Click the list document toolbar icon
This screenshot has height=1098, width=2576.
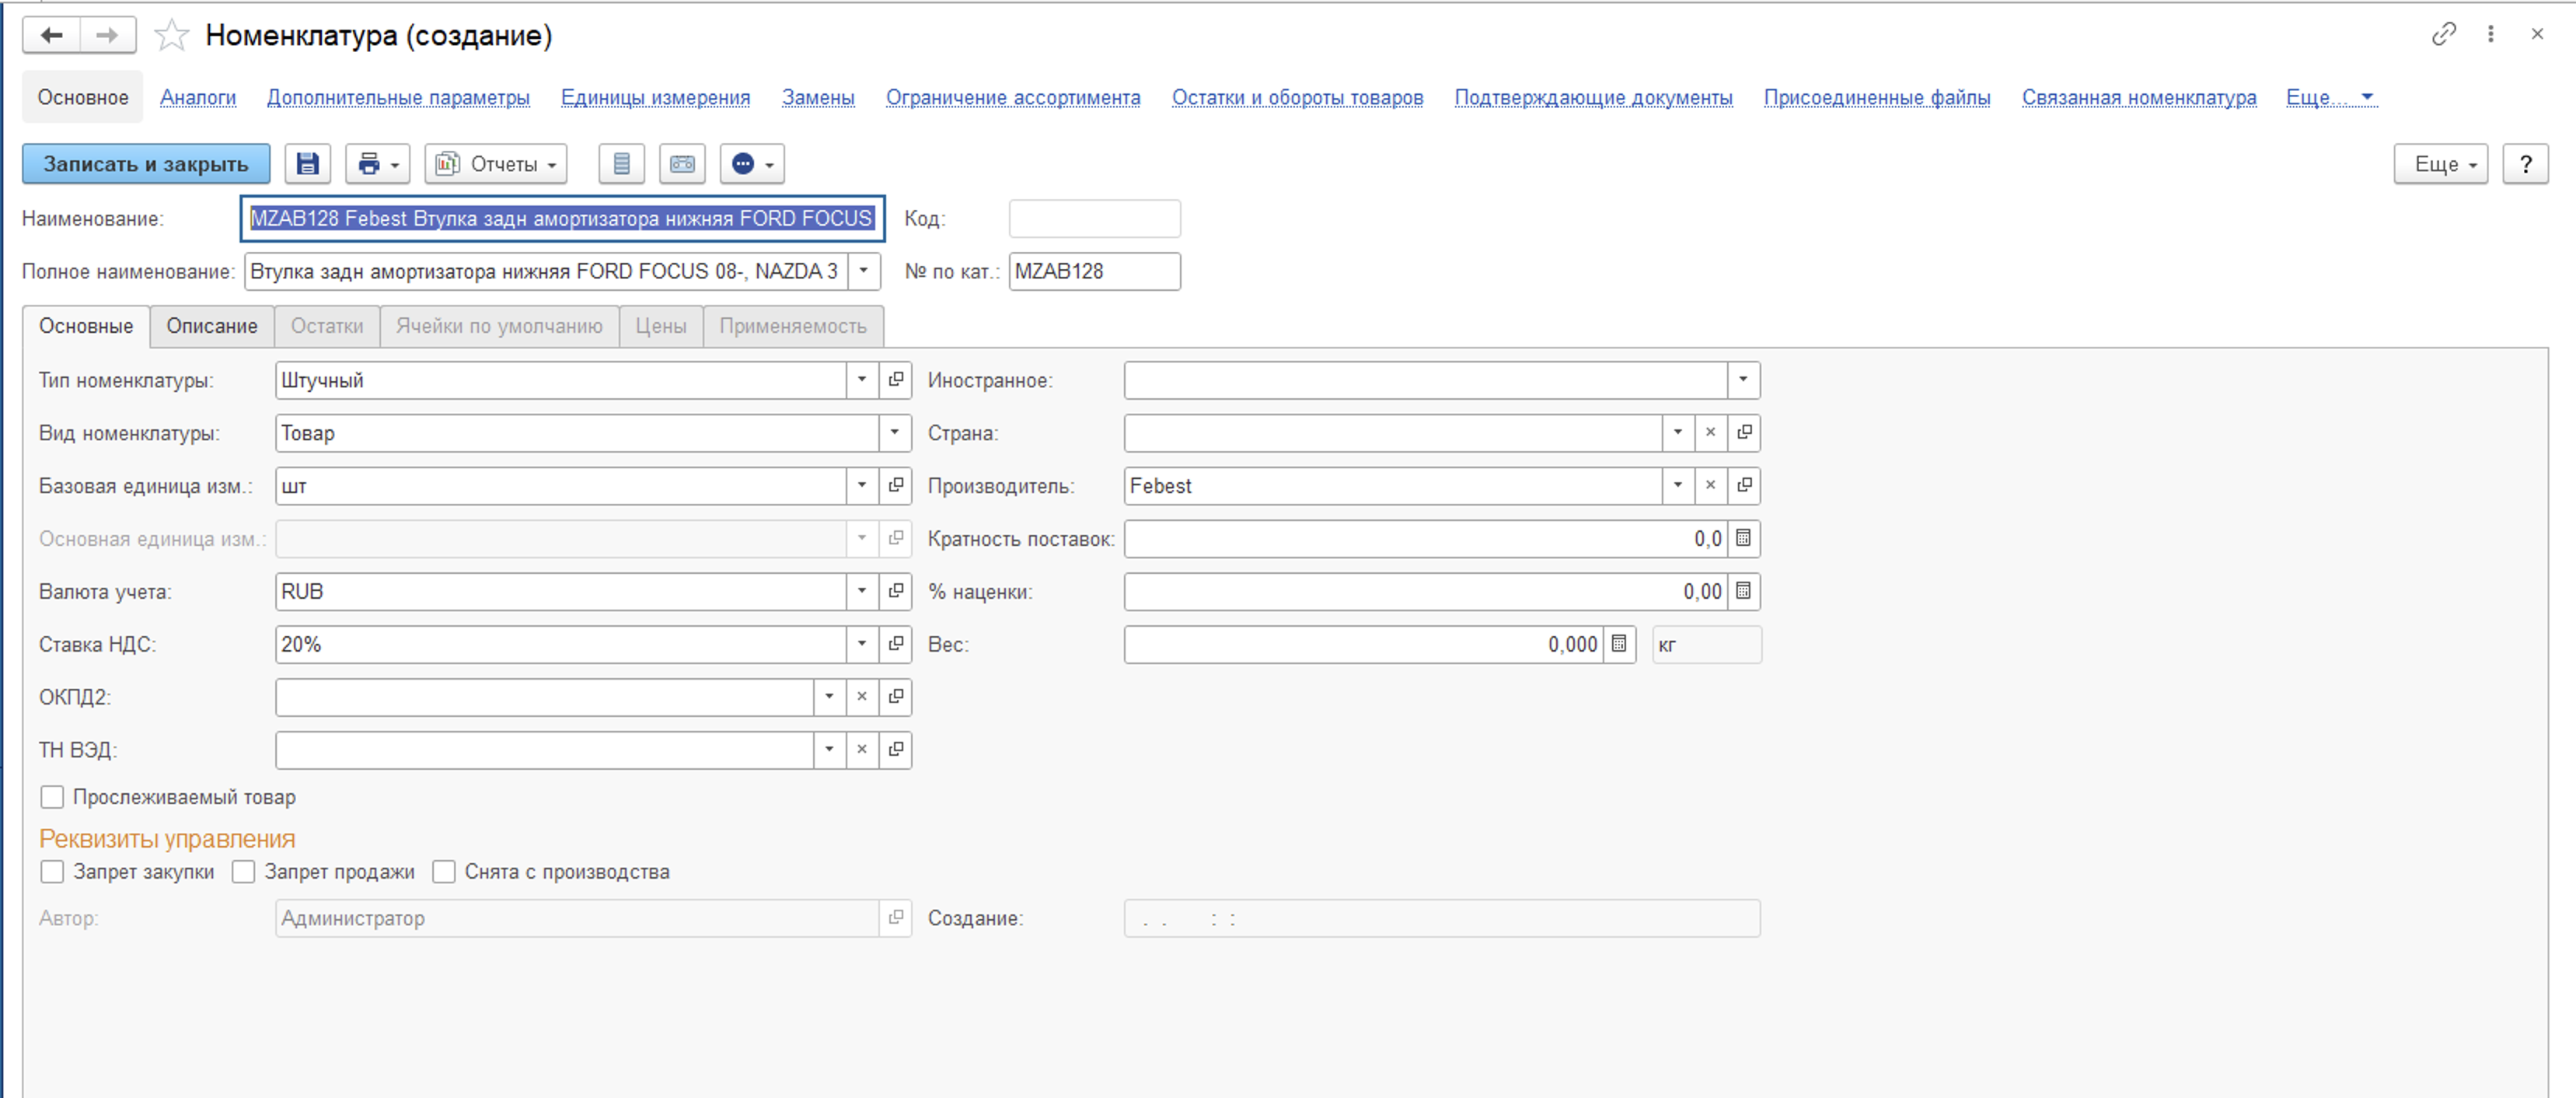pyautogui.click(x=621, y=164)
